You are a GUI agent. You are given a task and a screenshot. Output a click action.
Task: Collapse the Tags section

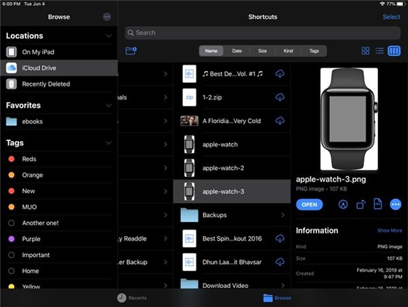[x=109, y=143]
